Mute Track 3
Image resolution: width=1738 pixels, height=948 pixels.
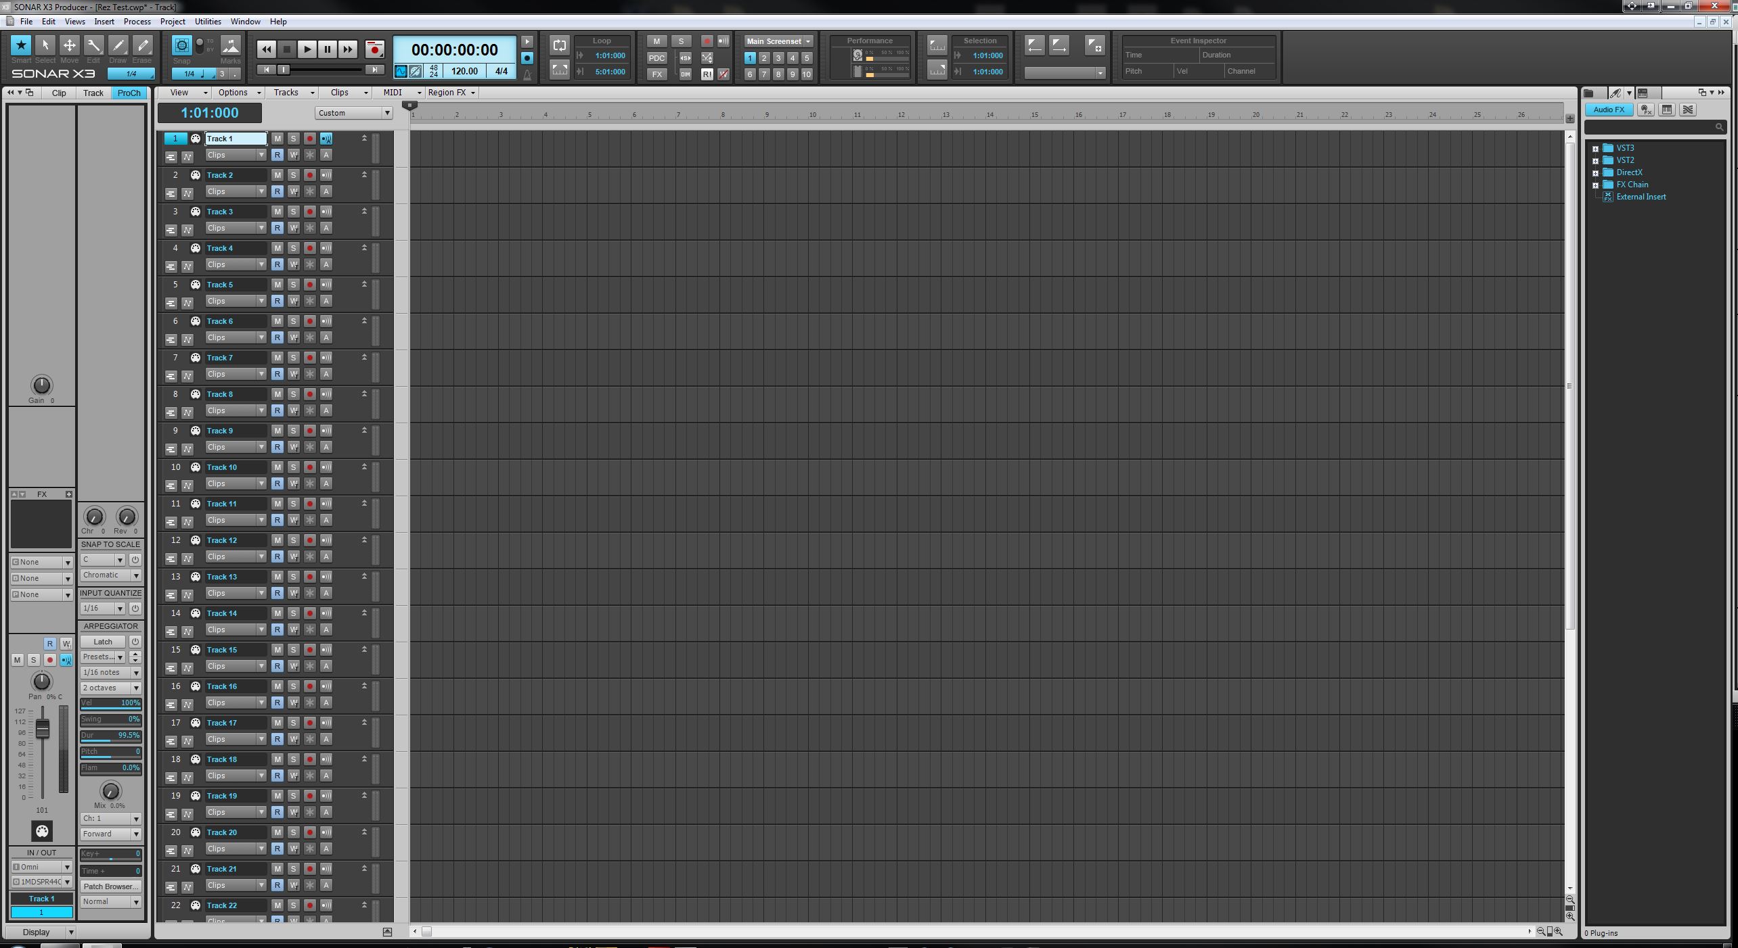pyautogui.click(x=277, y=212)
